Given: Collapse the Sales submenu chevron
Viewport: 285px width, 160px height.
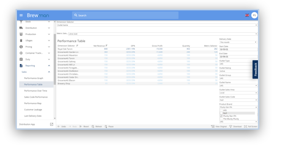Looking at the screenshot, I should (x=49, y=72).
